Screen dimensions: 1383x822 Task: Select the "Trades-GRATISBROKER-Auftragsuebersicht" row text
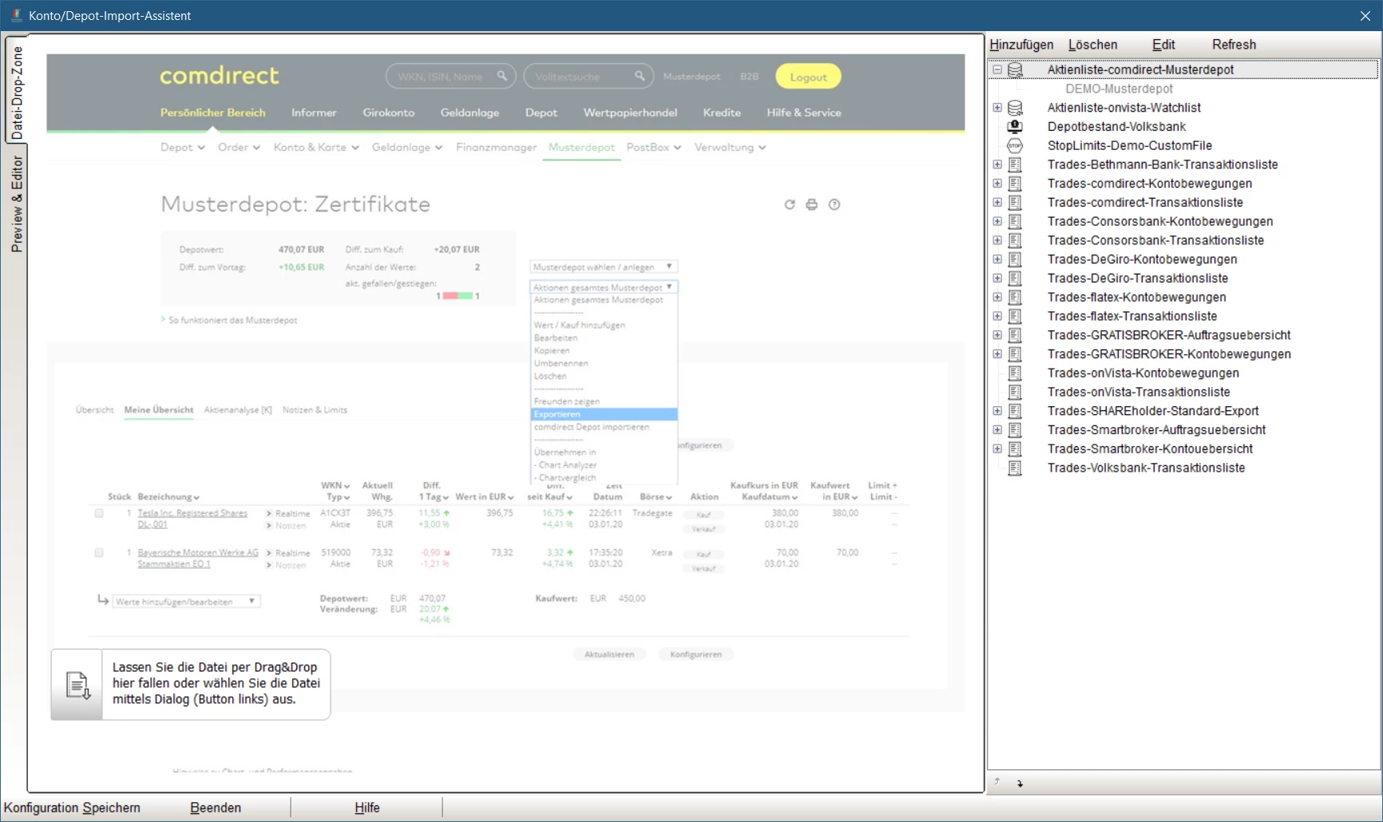[x=1168, y=335]
